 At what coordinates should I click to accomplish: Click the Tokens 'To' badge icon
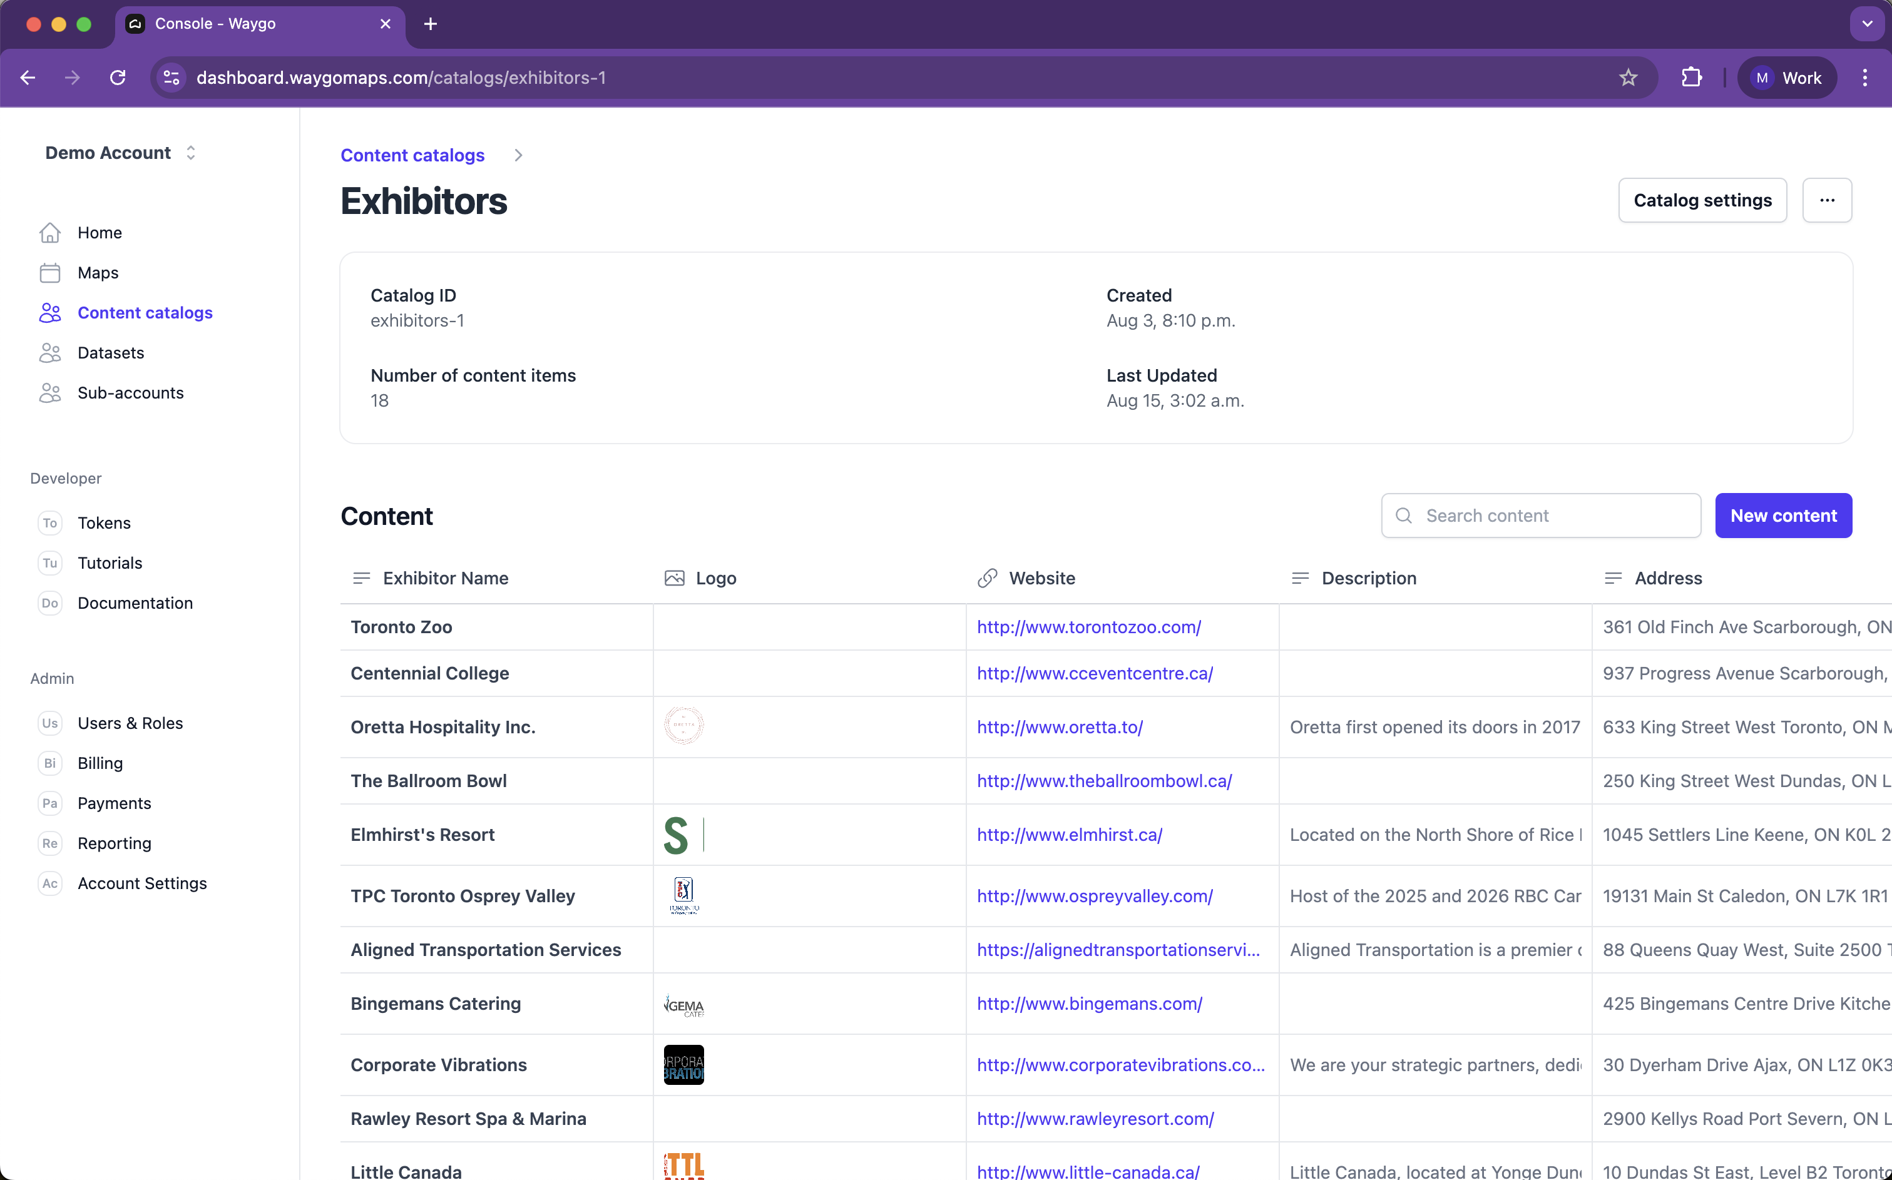(50, 523)
